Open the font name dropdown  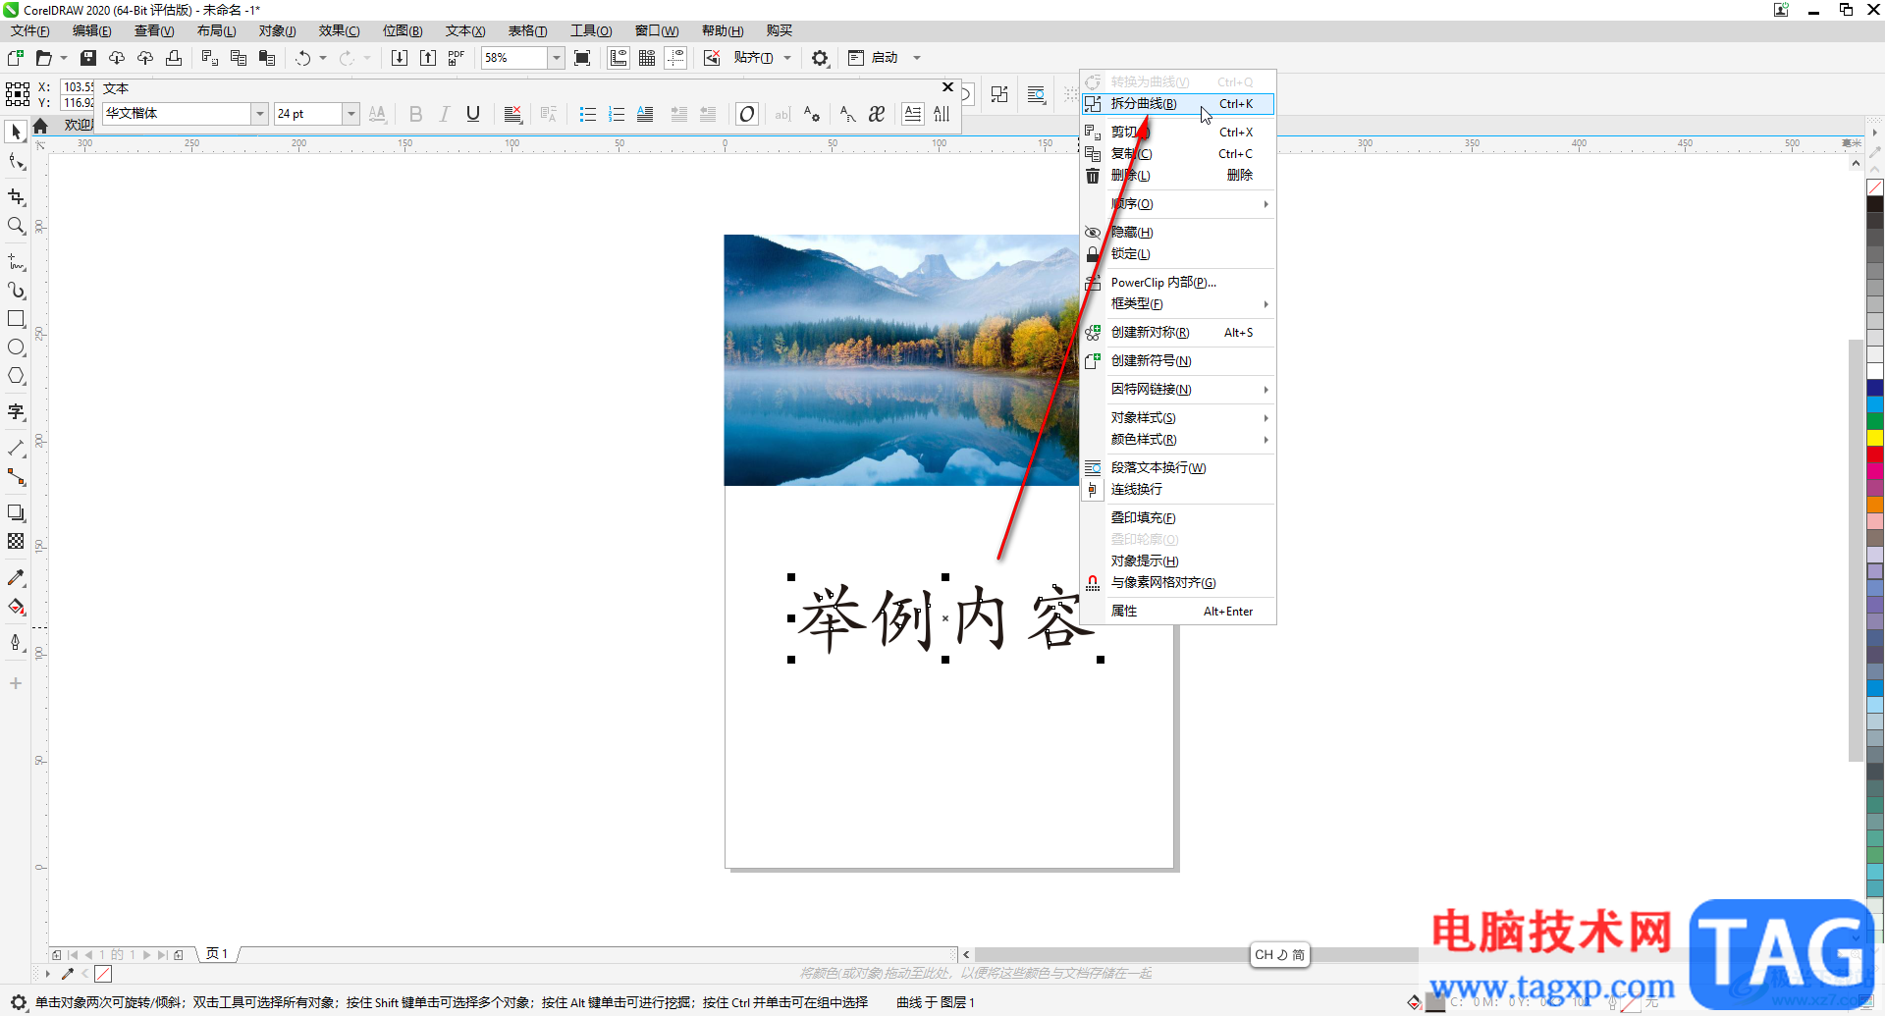pos(259,114)
